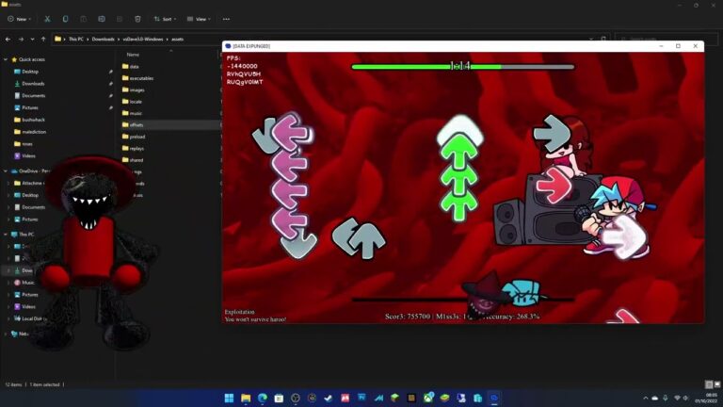Viewport: 723px width, 407px height.
Task: Click the Name column header
Action: [x=133, y=55]
